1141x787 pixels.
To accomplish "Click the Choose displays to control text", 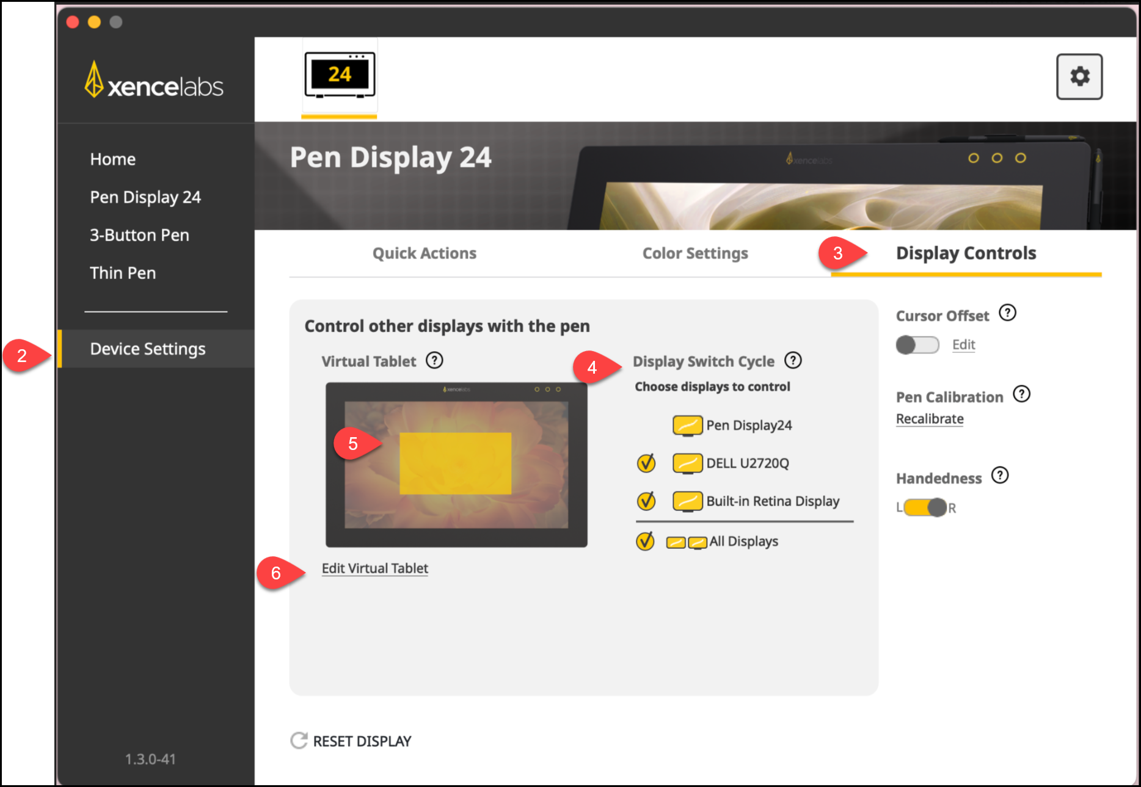I will click(712, 386).
